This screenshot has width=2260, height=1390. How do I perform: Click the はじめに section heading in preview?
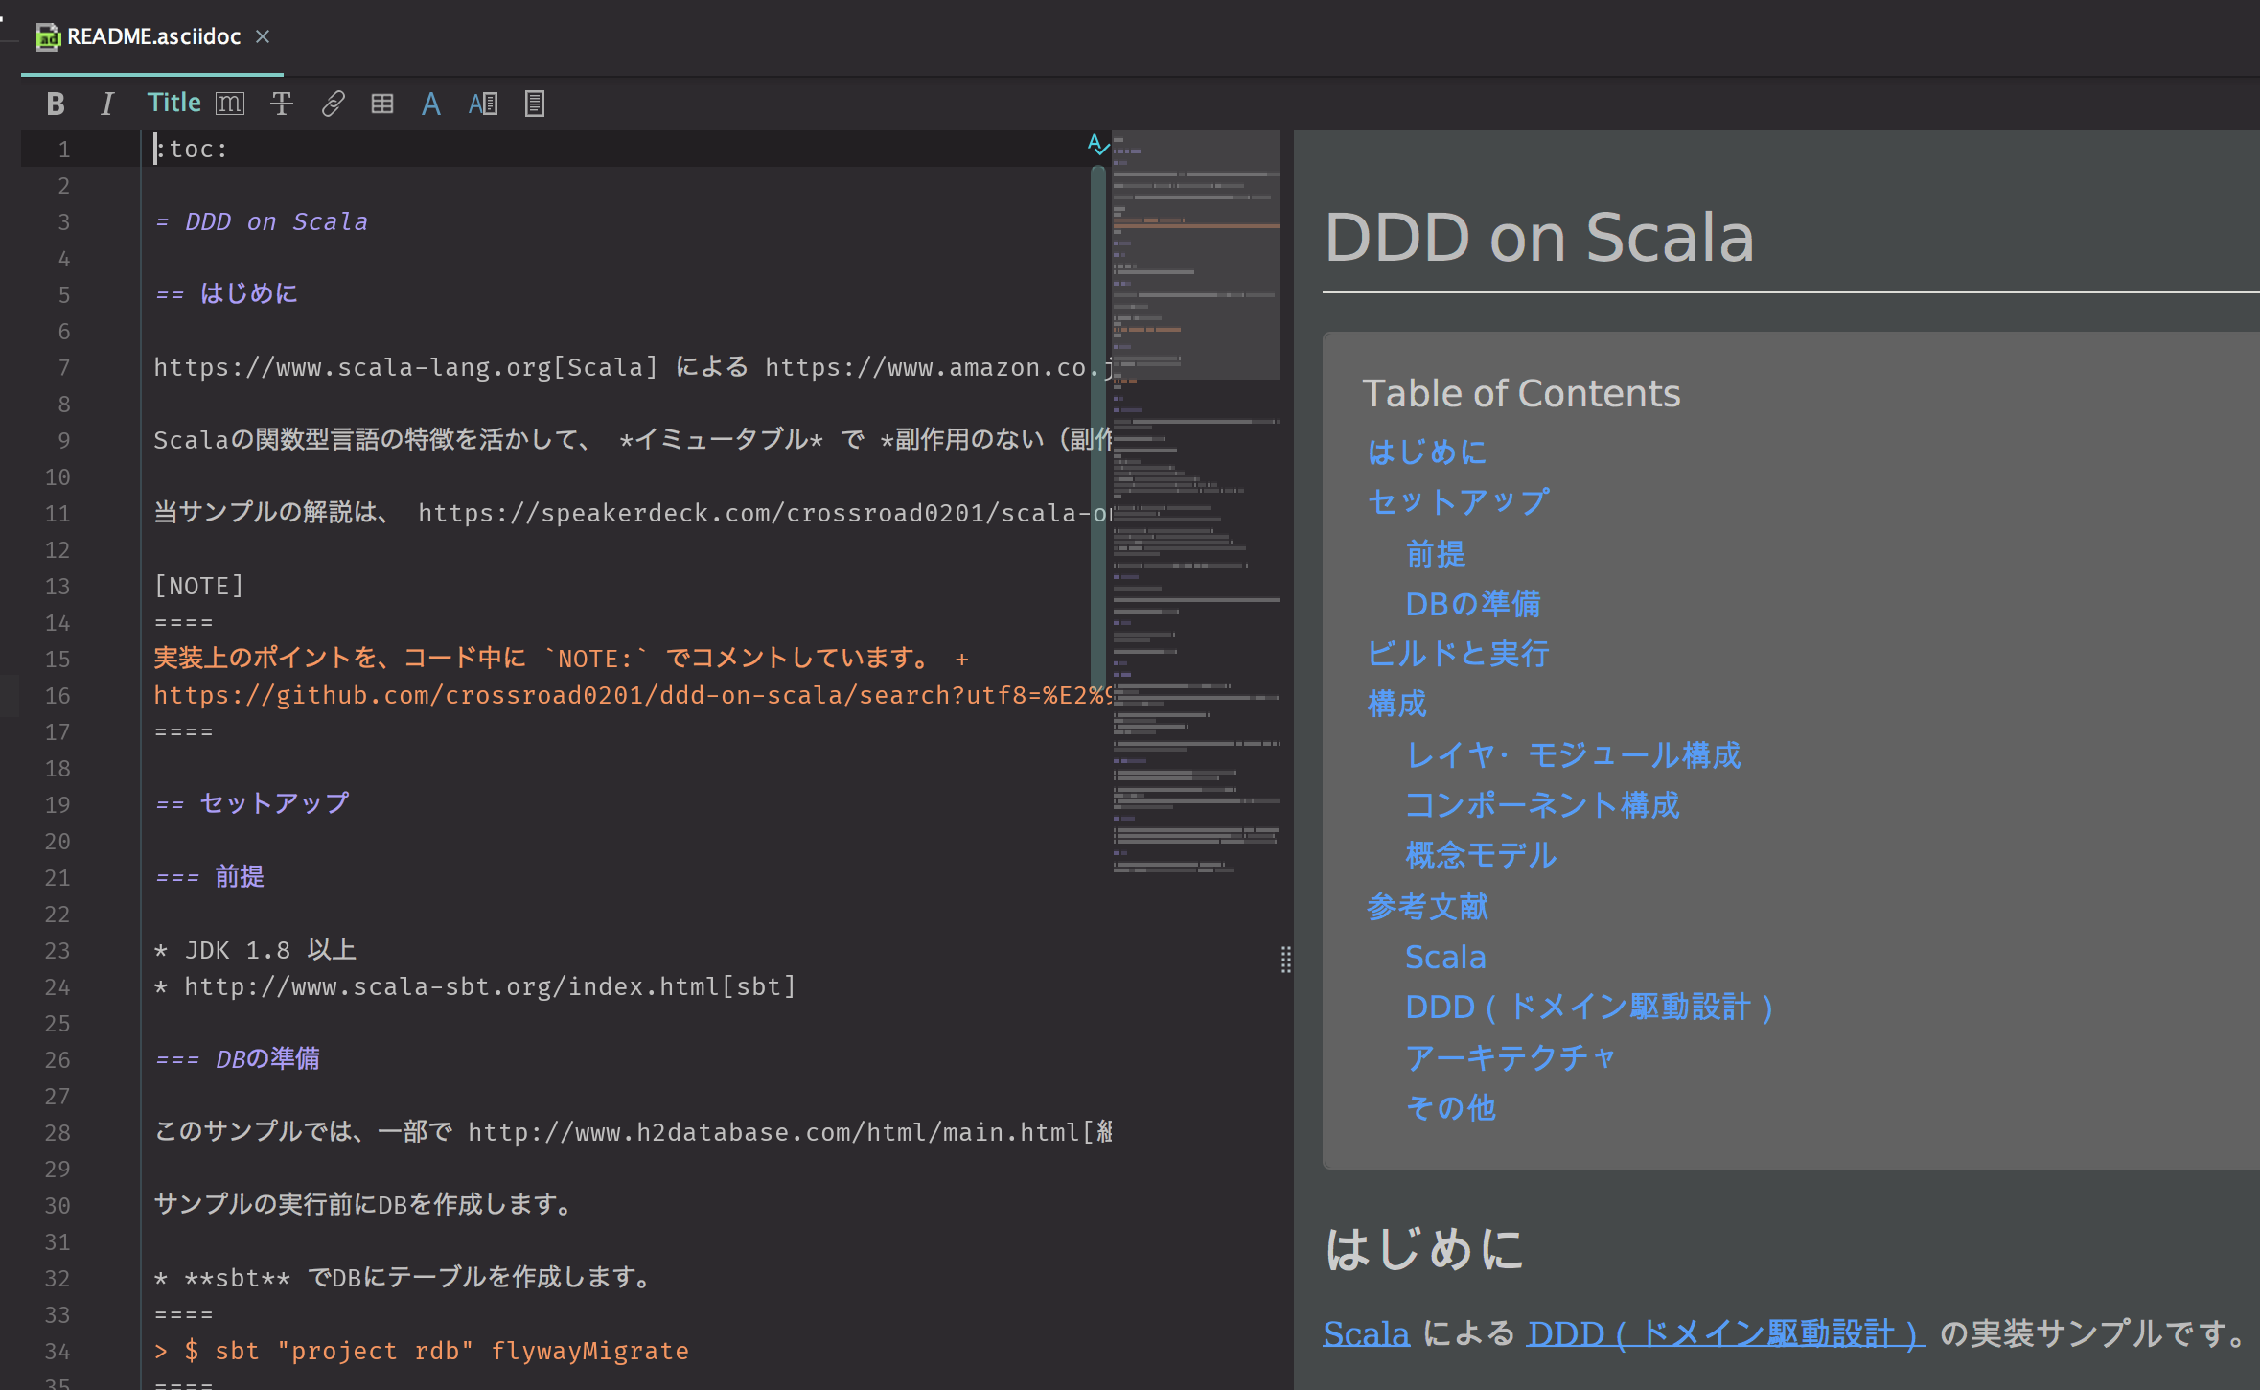(1424, 1249)
